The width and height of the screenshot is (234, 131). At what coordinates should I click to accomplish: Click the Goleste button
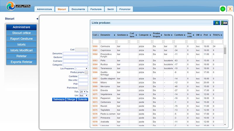pos(82,99)
